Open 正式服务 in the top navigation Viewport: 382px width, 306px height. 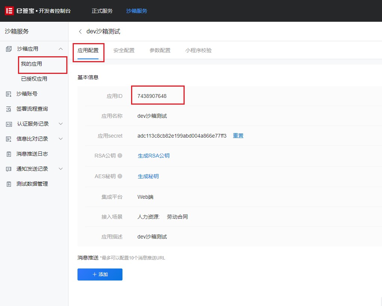102,11
